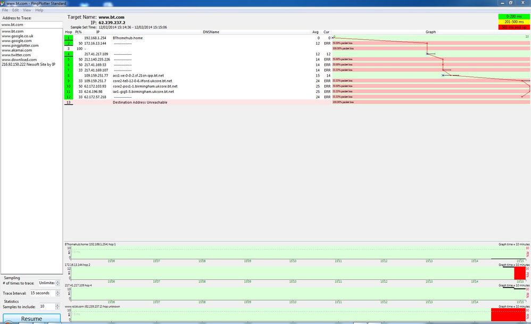Adjust the Samples to include spinner arrows
The width and height of the screenshot is (531, 324).
(x=57, y=306)
